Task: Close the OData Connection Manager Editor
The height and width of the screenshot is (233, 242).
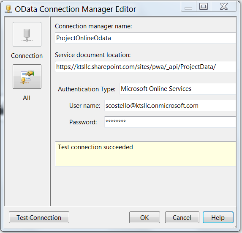Action: 224,7
